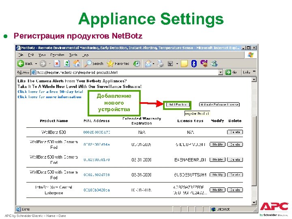Screen dimensions: 292x219
Task: Click the browser Back arrow icon
Action: (x=21, y=64)
